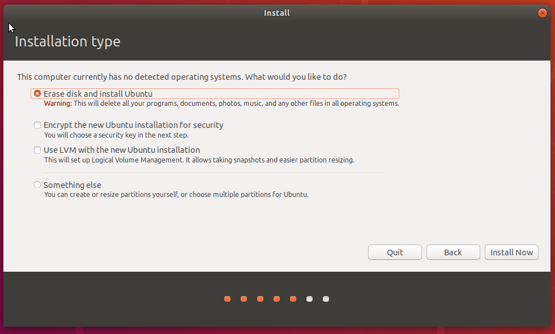The image size is (555, 334).
Task: Tick Use LVM with the new Ubuntu installation
Action: (37, 151)
